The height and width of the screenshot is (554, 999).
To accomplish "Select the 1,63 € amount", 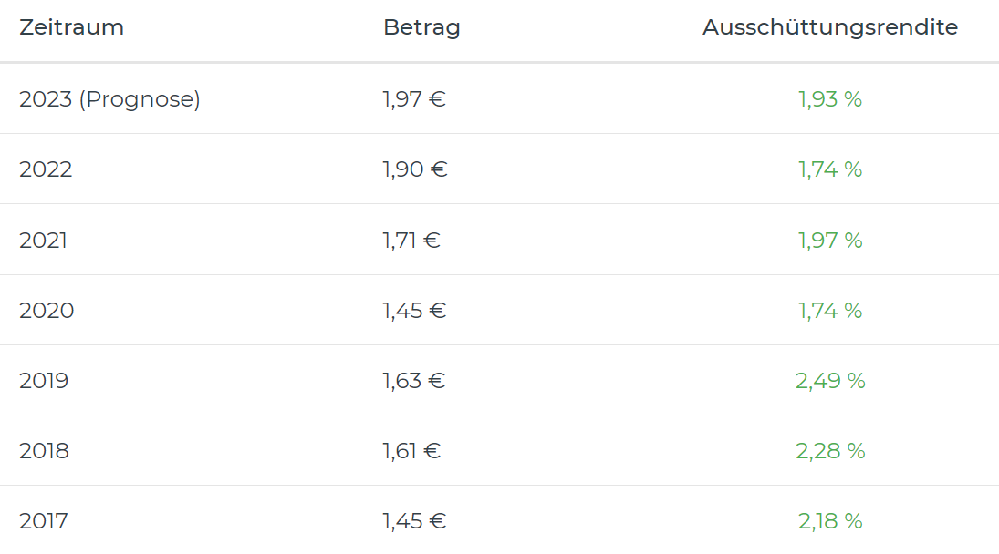I will [x=414, y=381].
